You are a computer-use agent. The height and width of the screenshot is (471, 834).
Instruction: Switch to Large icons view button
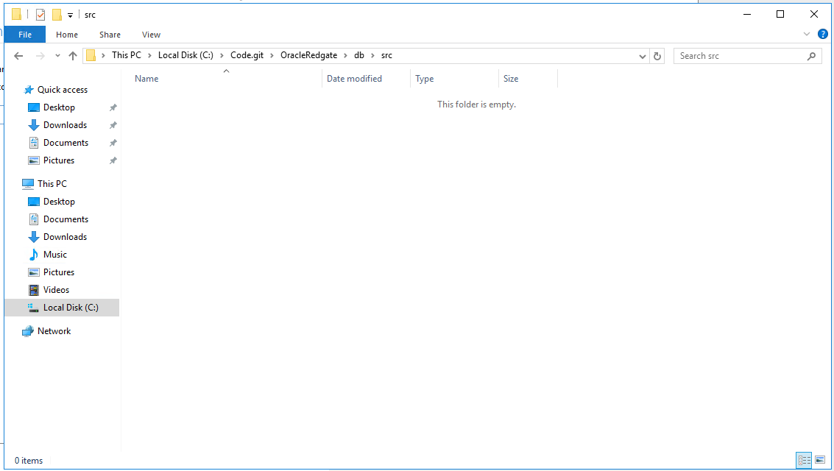820,460
